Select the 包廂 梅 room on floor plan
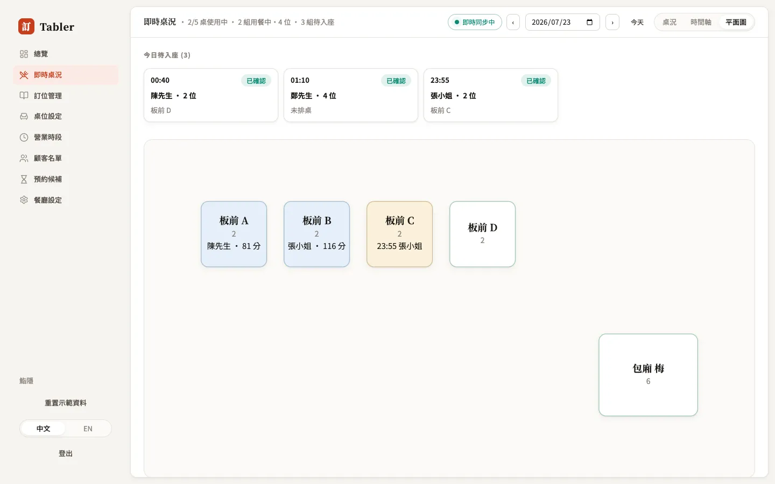The height and width of the screenshot is (484, 775). (649, 375)
